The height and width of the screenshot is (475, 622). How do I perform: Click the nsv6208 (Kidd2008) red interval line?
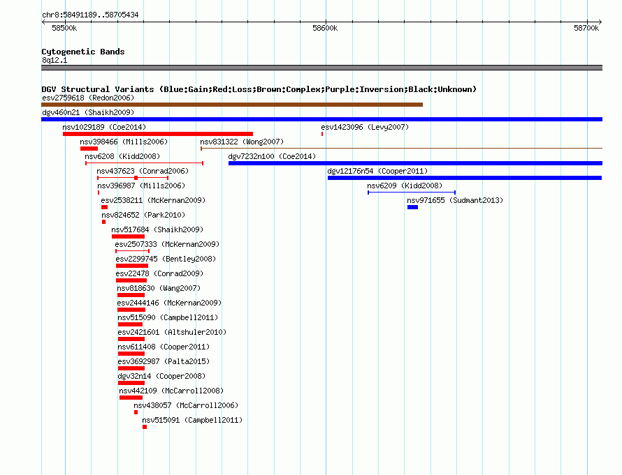coord(145,163)
